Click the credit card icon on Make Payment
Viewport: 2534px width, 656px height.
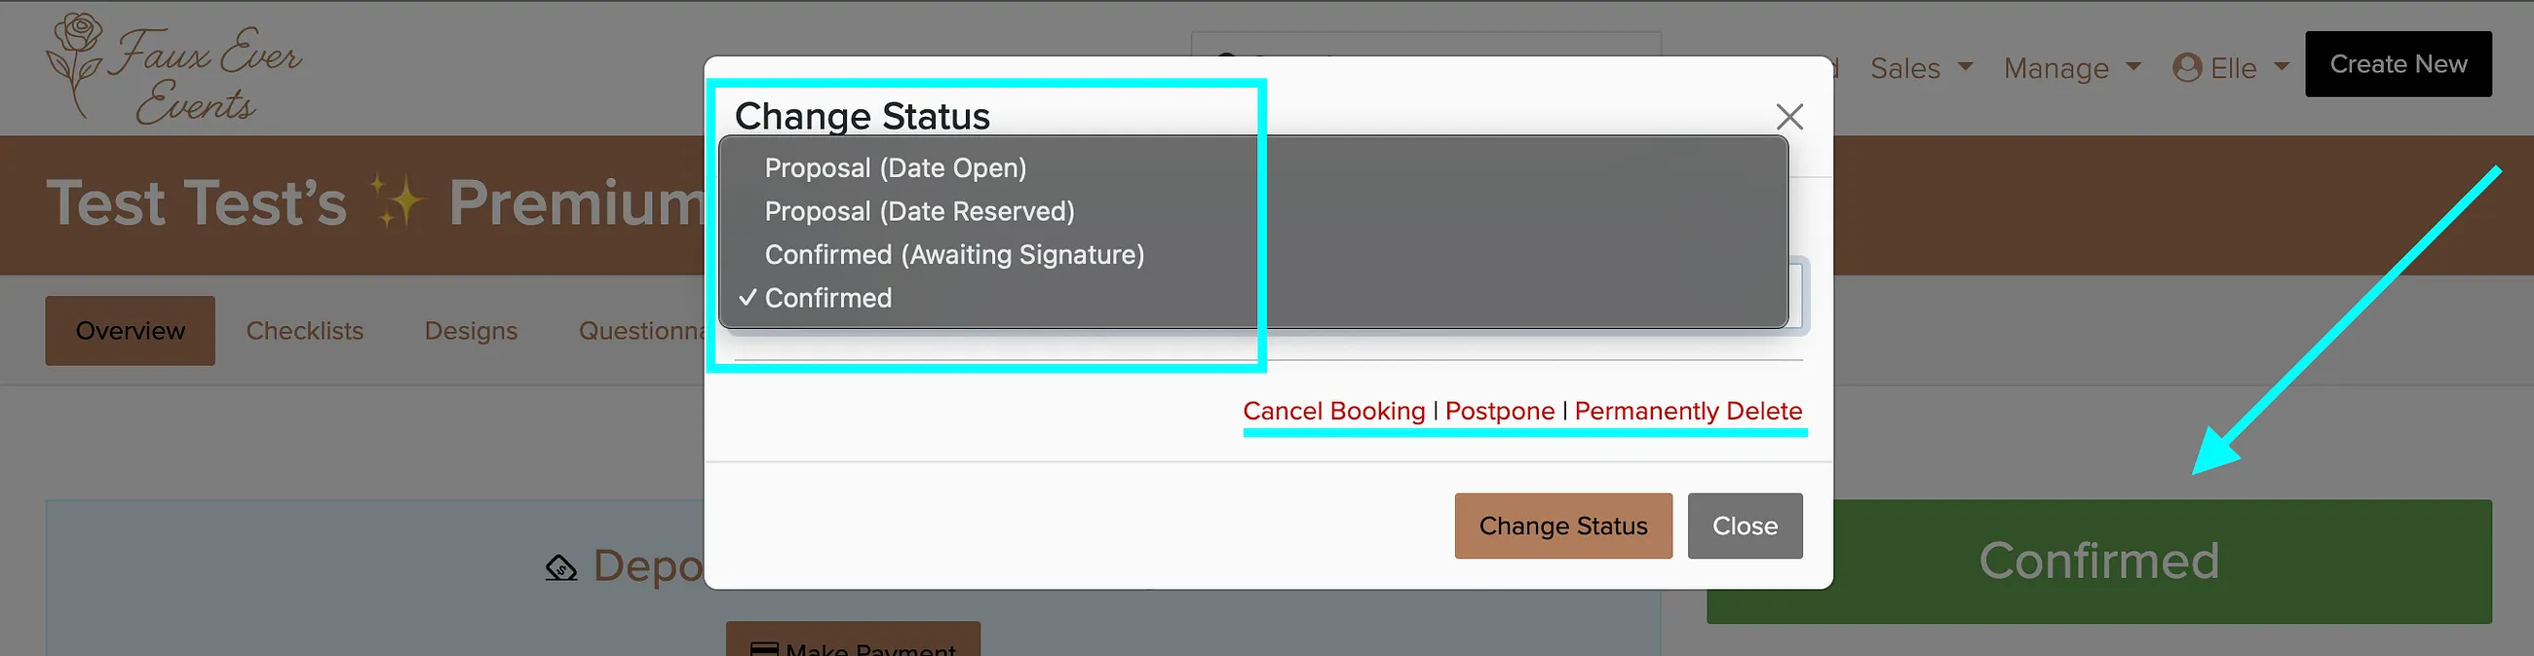point(763,649)
